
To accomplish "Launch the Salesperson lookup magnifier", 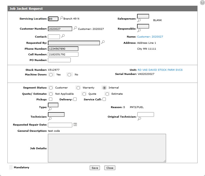I will 139,20.
